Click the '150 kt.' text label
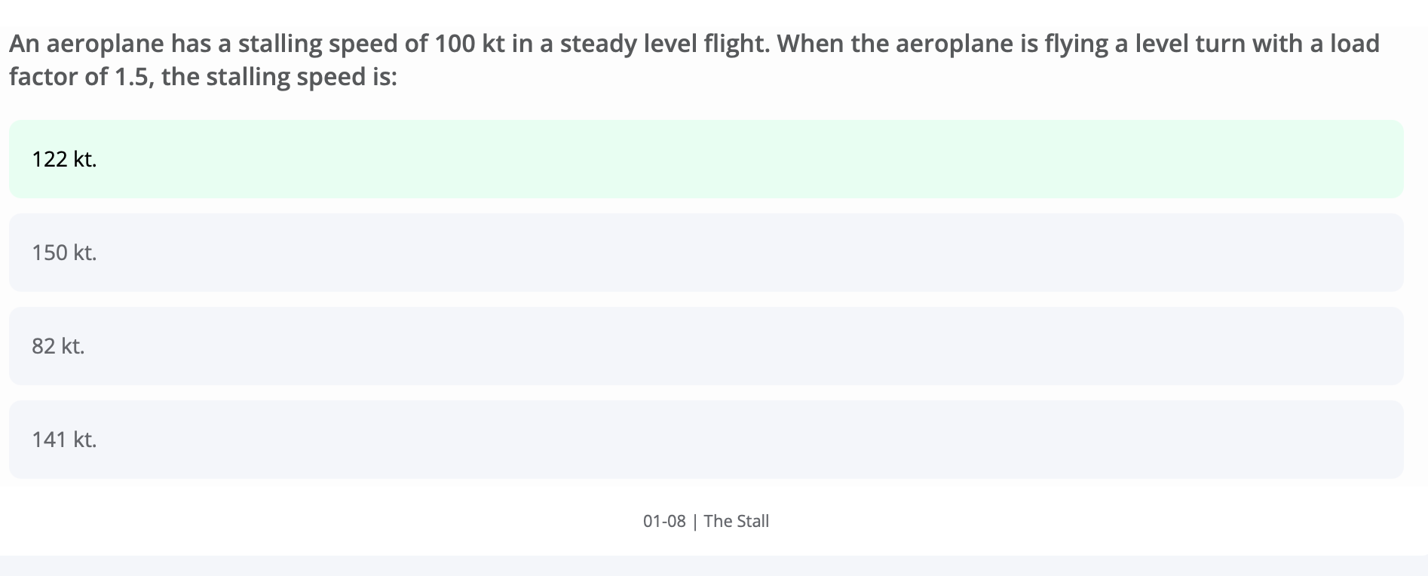Screen dimensions: 1428x576 click(64, 253)
